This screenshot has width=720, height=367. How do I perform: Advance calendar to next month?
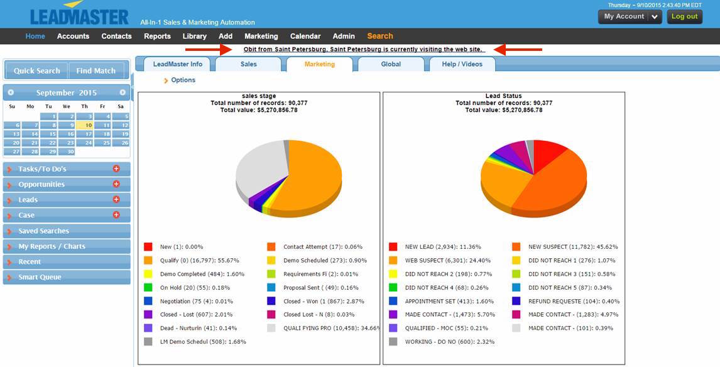123,92
